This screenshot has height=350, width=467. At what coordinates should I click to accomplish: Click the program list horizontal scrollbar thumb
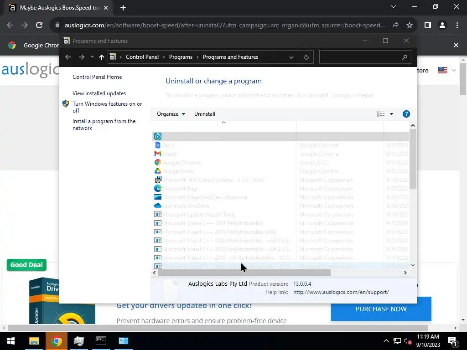click(244, 273)
